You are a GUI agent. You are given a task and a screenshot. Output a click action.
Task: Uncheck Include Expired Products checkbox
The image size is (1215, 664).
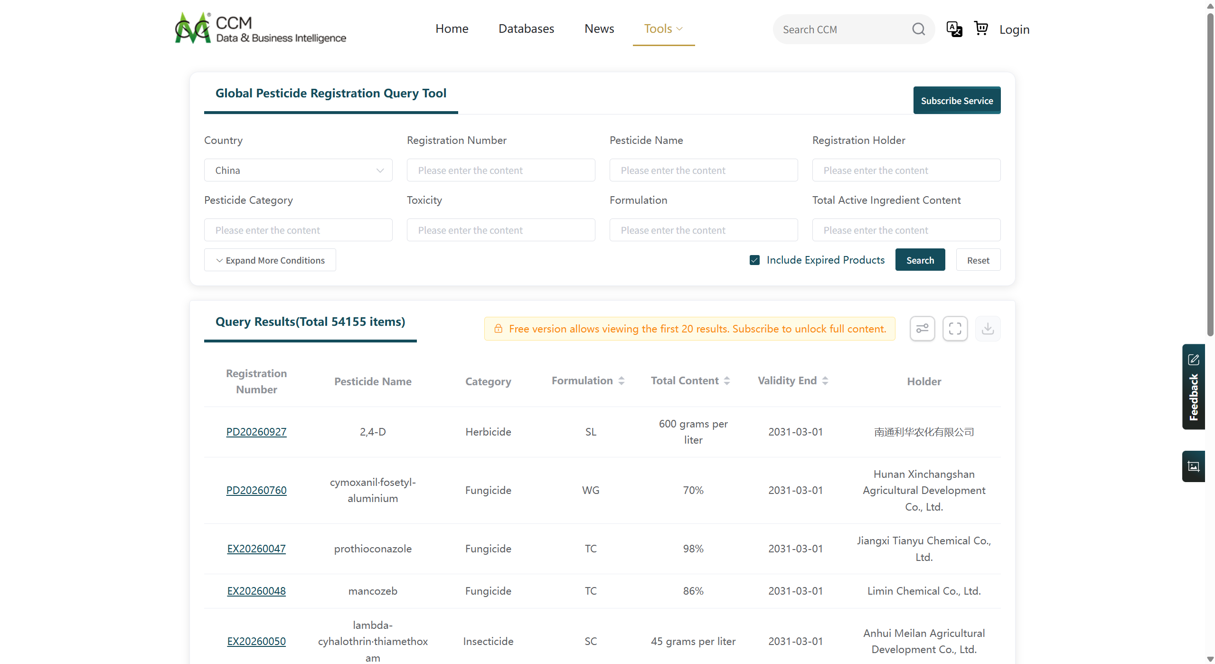(754, 260)
